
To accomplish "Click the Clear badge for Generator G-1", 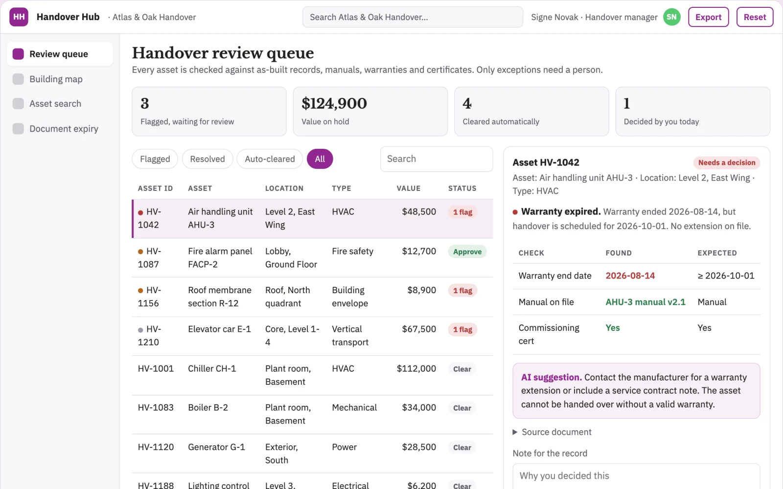I will point(462,447).
